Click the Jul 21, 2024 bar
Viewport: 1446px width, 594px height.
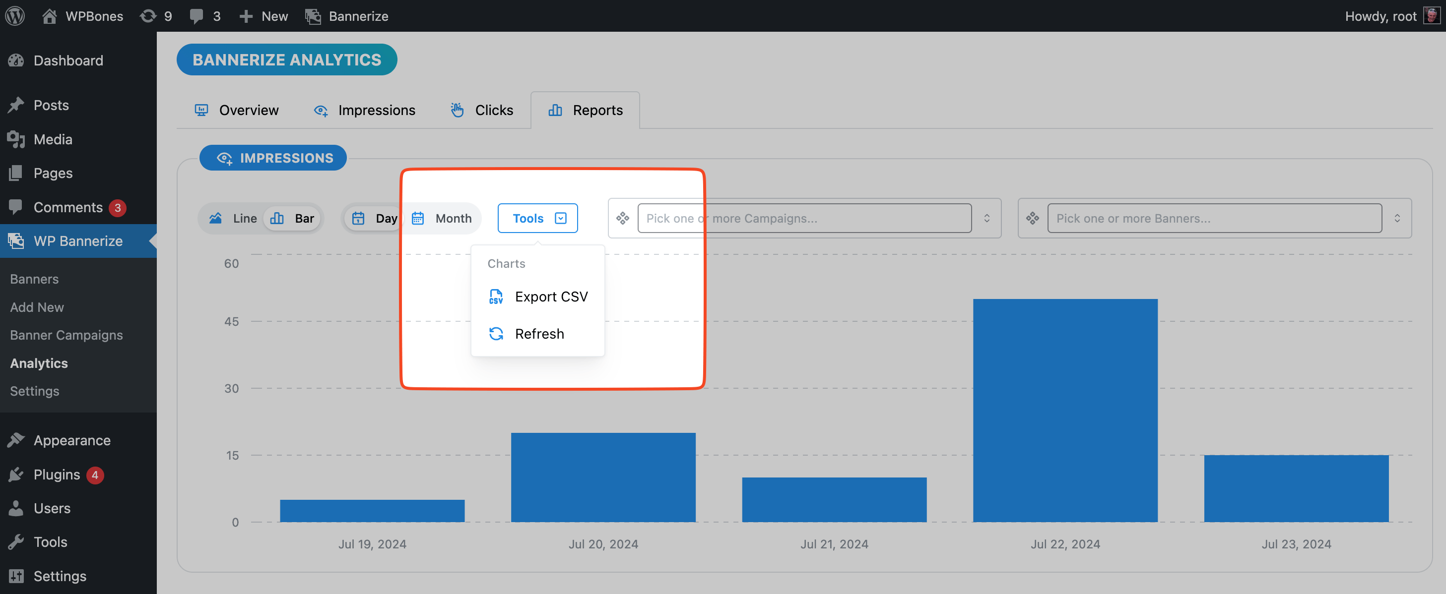834,500
